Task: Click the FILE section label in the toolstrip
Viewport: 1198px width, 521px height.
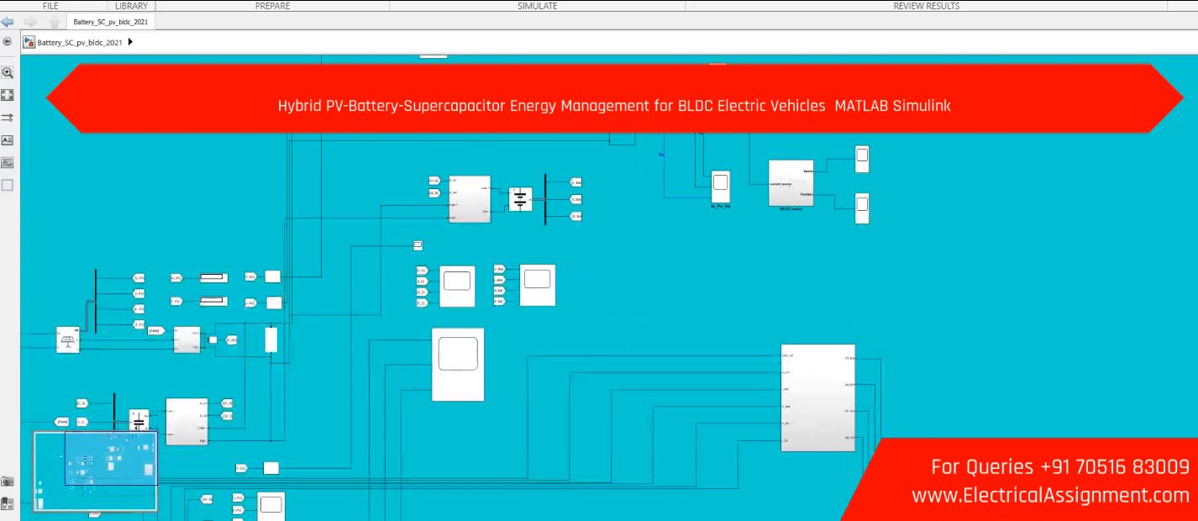Action: coord(50,6)
